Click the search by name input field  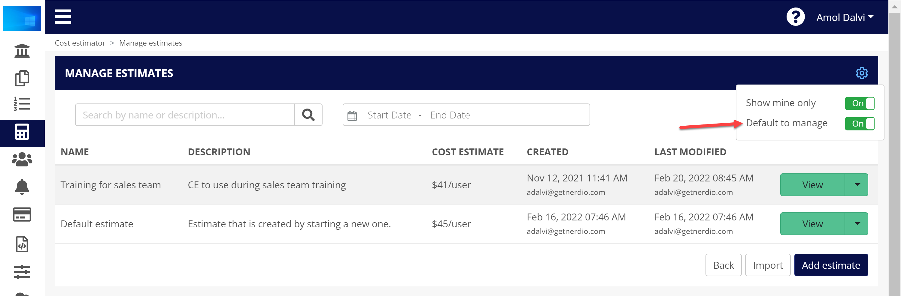point(185,115)
